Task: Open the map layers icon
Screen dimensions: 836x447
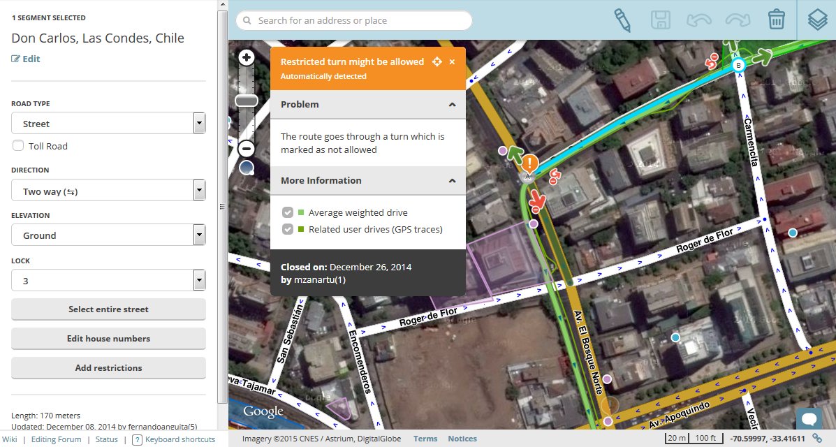Action: coord(817,20)
